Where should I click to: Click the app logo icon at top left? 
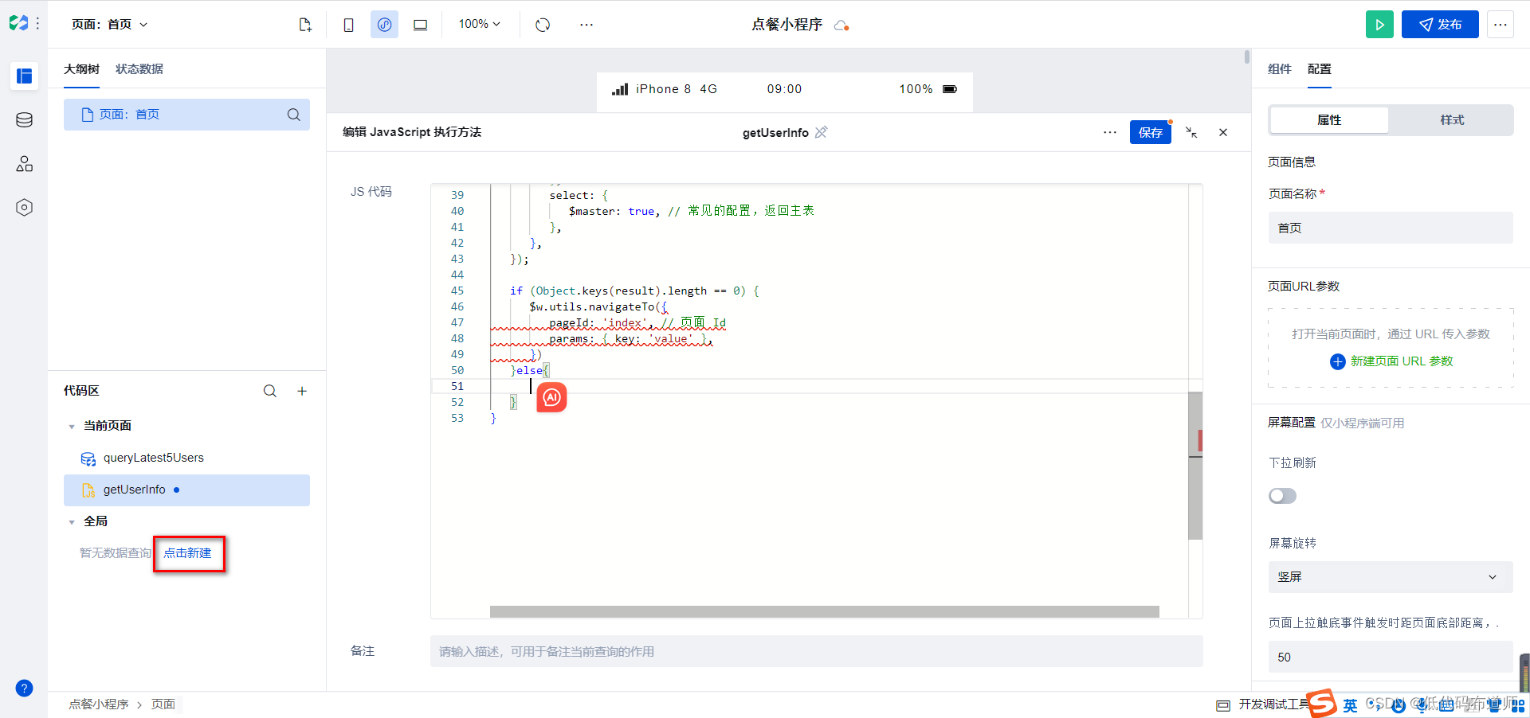[19, 24]
